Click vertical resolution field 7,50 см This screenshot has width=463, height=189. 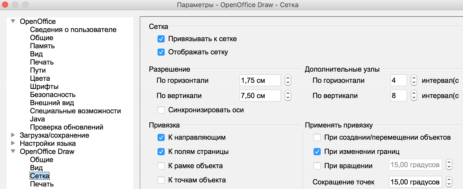point(260,96)
